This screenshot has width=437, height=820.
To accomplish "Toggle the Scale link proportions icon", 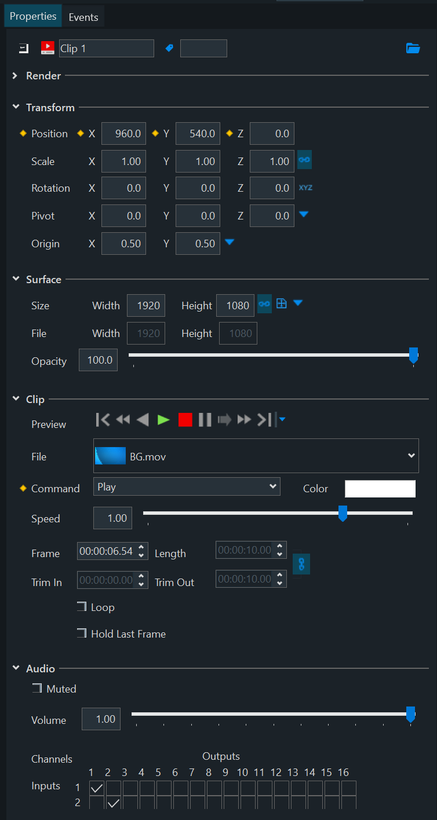I will 304,159.
